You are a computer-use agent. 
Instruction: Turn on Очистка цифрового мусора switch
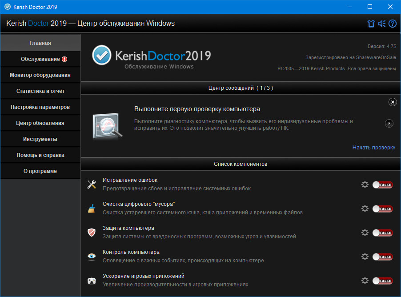(382, 209)
